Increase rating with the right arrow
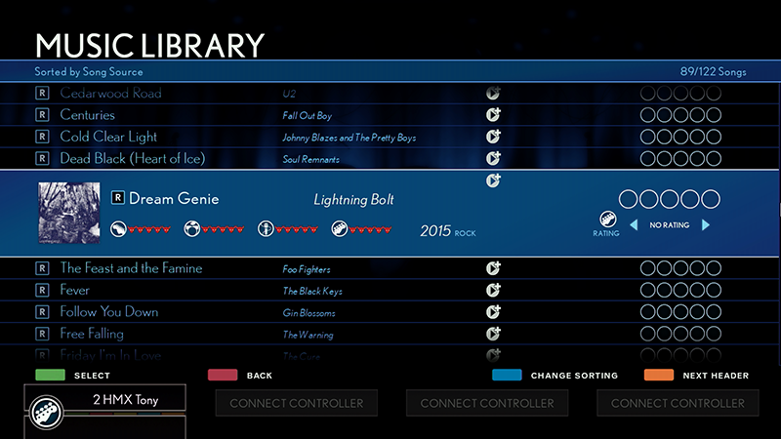 (706, 225)
